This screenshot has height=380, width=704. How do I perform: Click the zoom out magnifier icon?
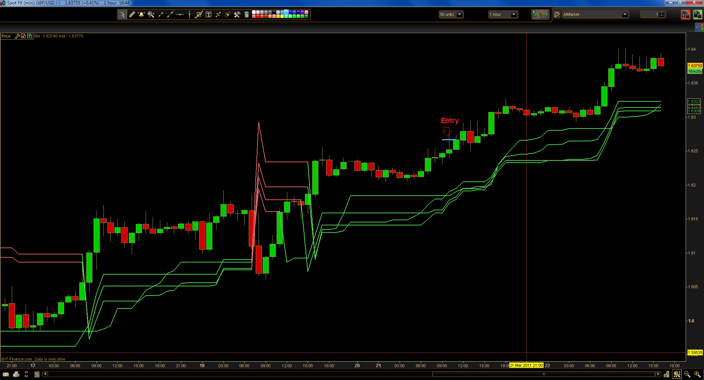[x=687, y=374]
